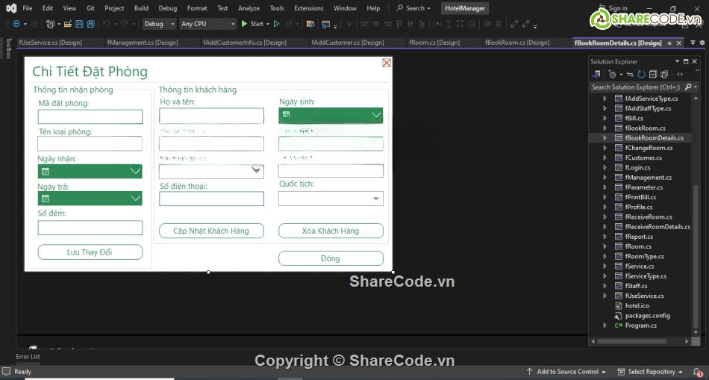Screen dimensions: 709x380
Task: Click the Redo arrow in toolbar
Action: point(125,24)
